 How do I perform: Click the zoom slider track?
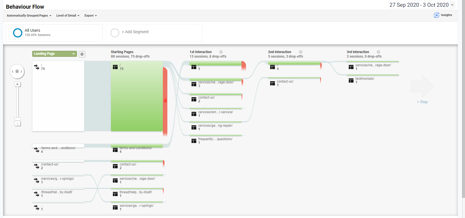(x=17, y=103)
